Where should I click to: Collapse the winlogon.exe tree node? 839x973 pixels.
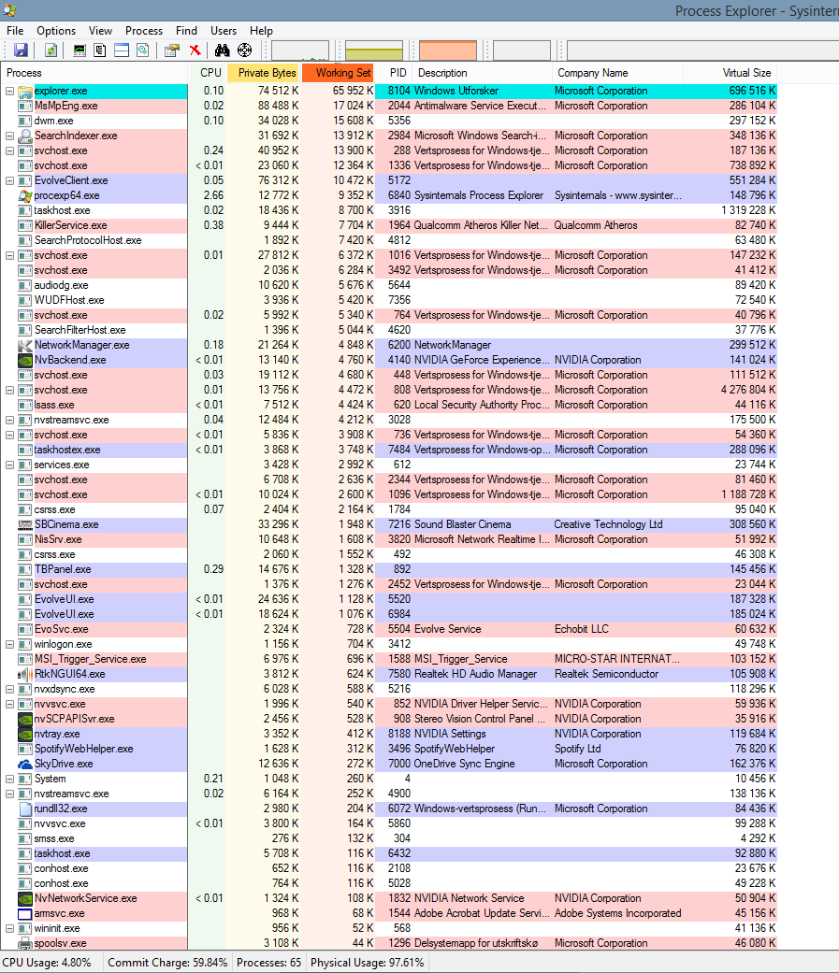10,644
